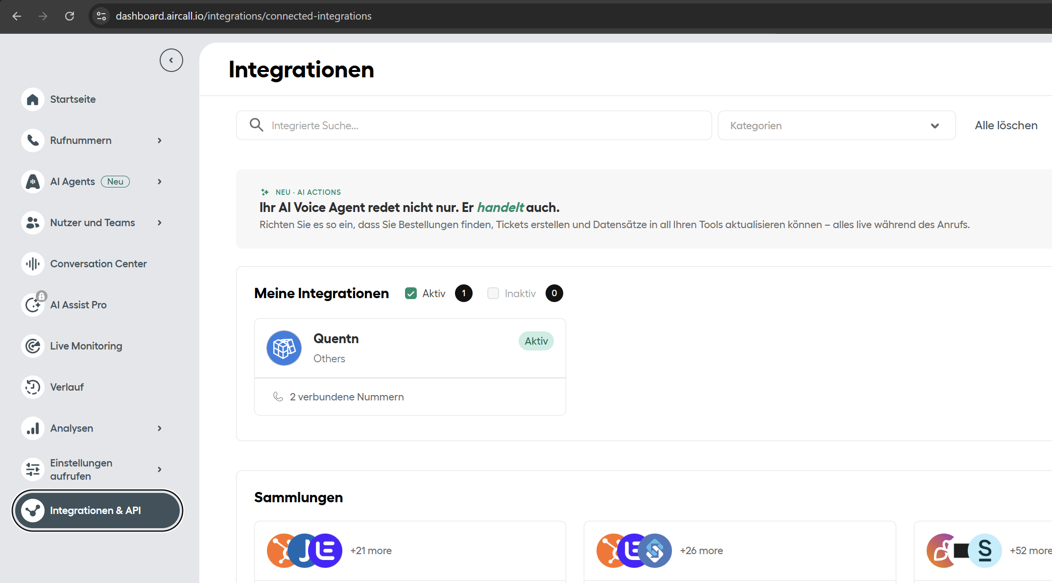The image size is (1052, 583).
Task: Click the search magnifier icon
Action: click(x=257, y=125)
